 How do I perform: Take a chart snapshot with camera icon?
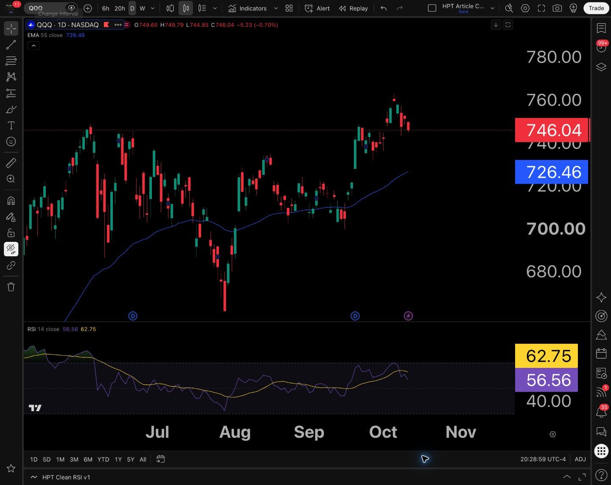coord(557,8)
